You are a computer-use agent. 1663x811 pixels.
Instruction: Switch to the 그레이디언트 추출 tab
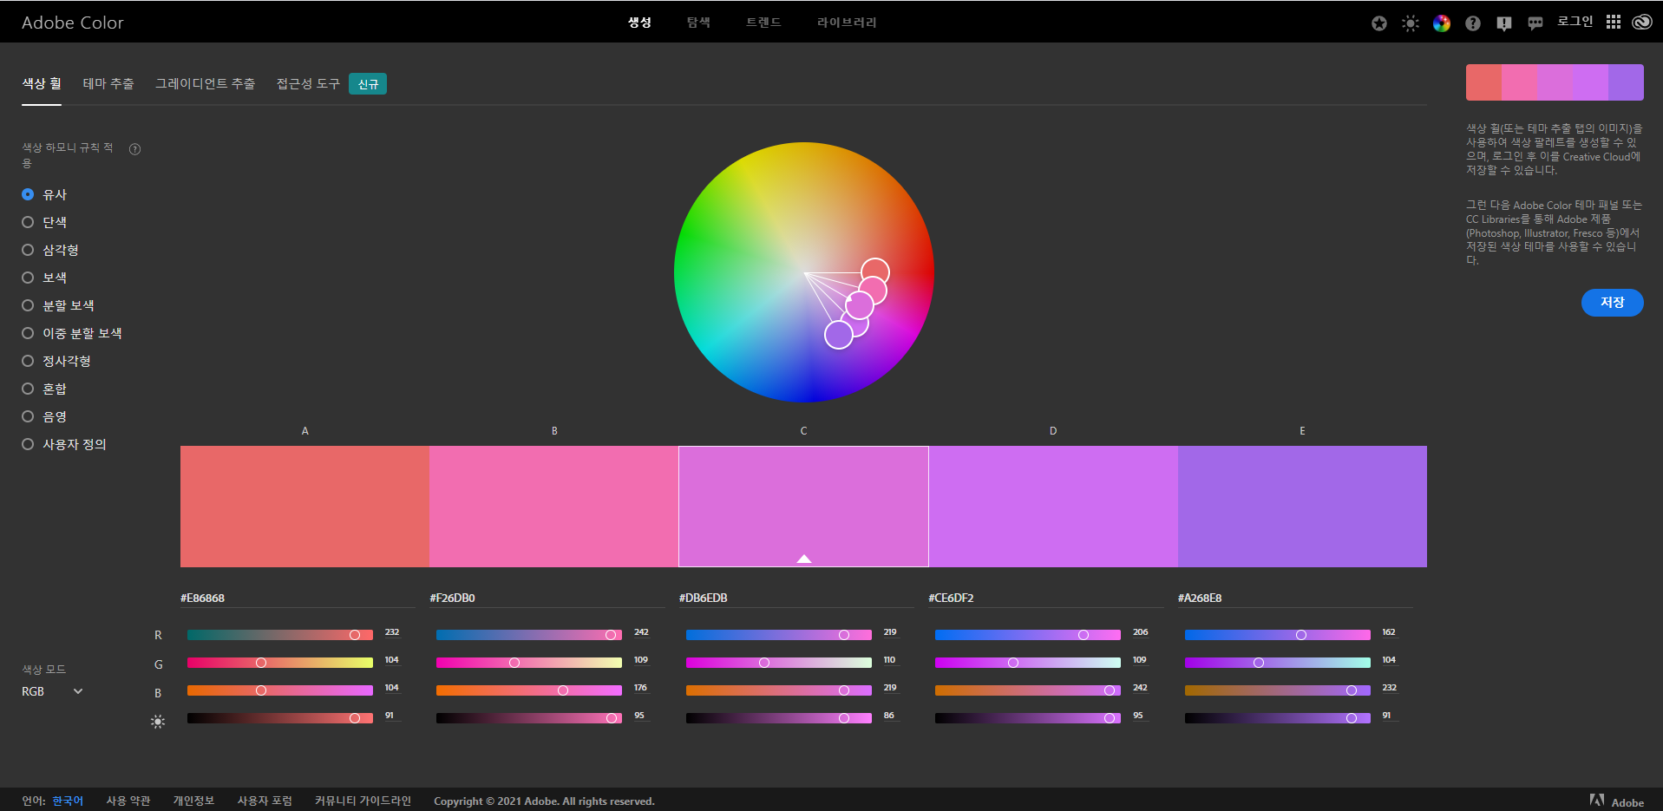(206, 83)
